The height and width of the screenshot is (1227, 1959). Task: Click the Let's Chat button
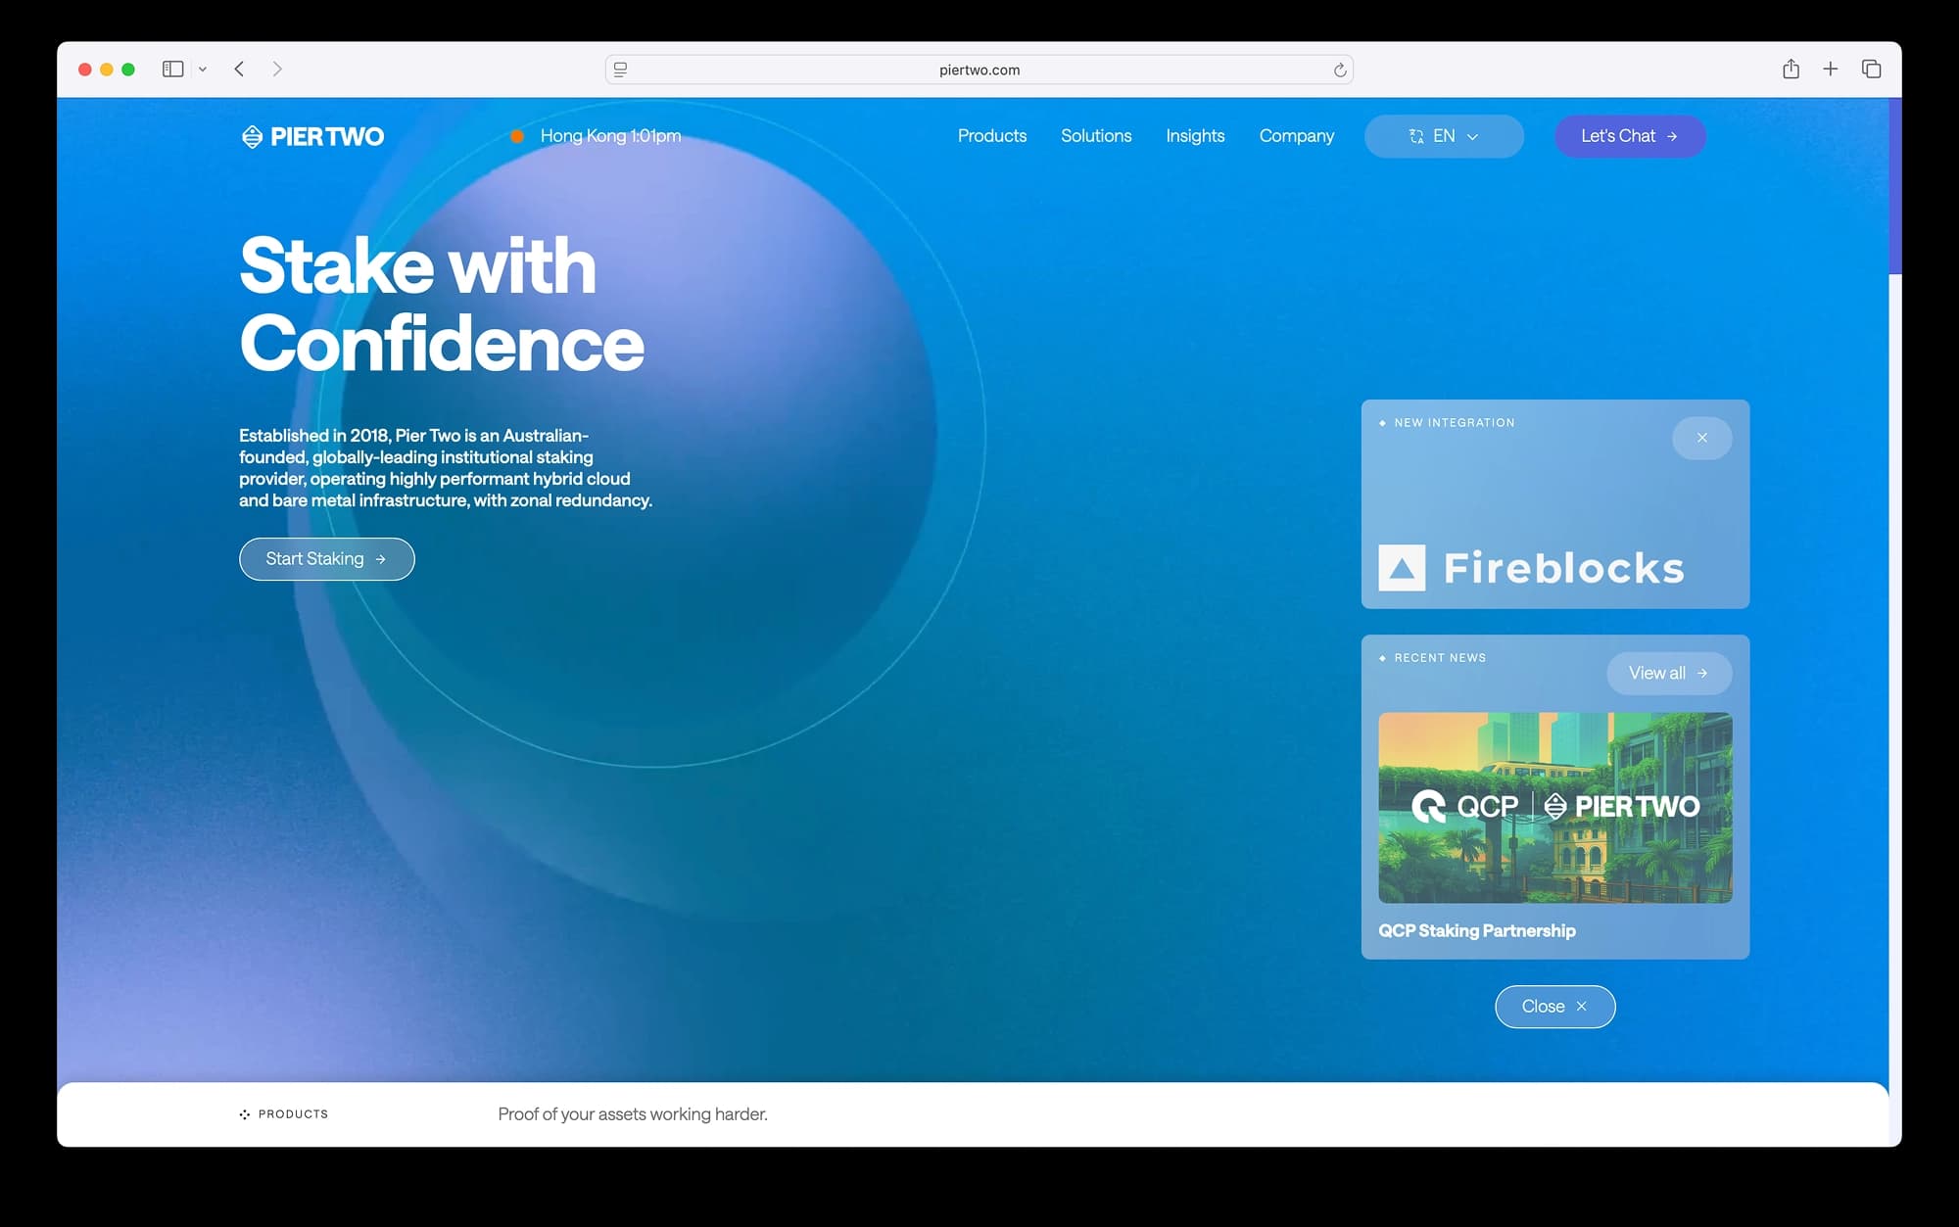(1629, 136)
